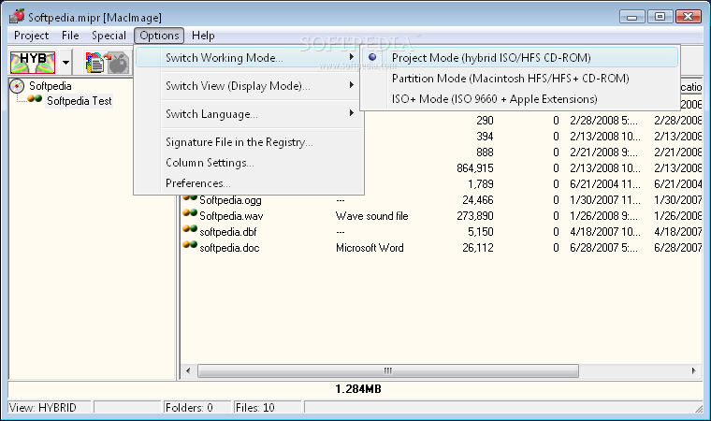Click Files: 10 status bar entry
Image resolution: width=711 pixels, height=421 pixels.
click(268, 407)
